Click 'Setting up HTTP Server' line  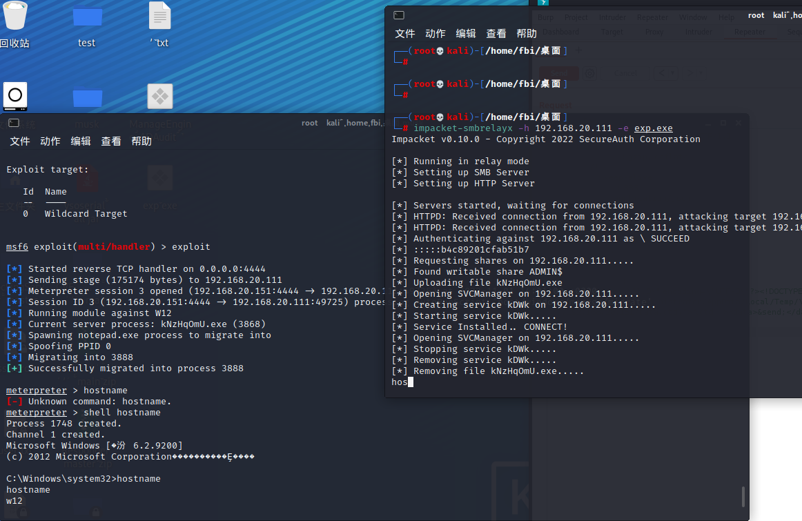pos(463,183)
